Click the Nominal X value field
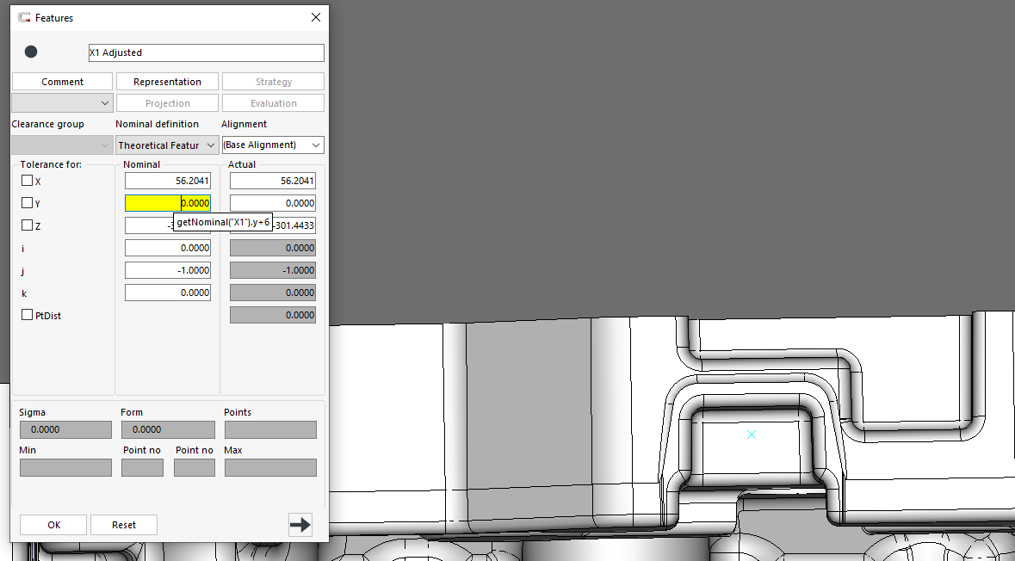Viewport: 1015px width, 561px height. (168, 181)
